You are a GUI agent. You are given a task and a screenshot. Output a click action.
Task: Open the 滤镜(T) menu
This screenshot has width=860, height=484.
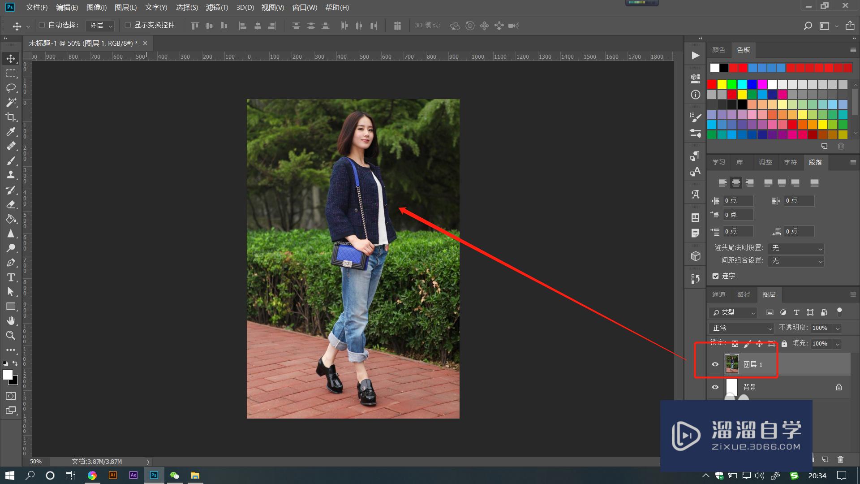217,8
